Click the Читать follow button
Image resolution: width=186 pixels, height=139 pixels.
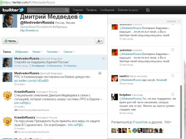tap(10, 41)
